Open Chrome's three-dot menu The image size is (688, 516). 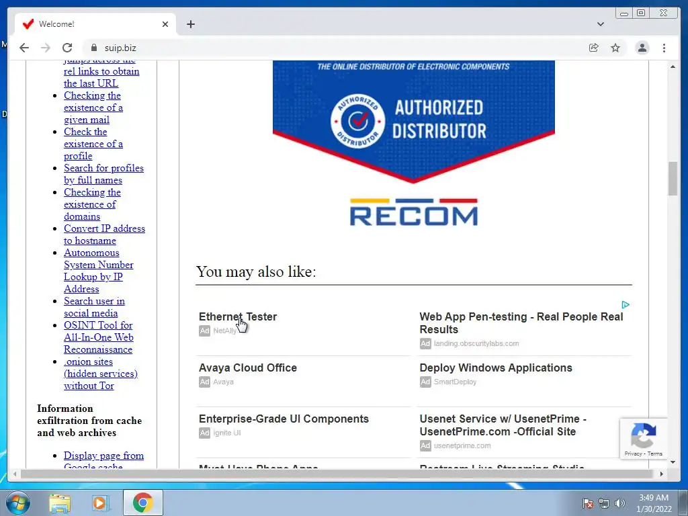click(x=664, y=48)
